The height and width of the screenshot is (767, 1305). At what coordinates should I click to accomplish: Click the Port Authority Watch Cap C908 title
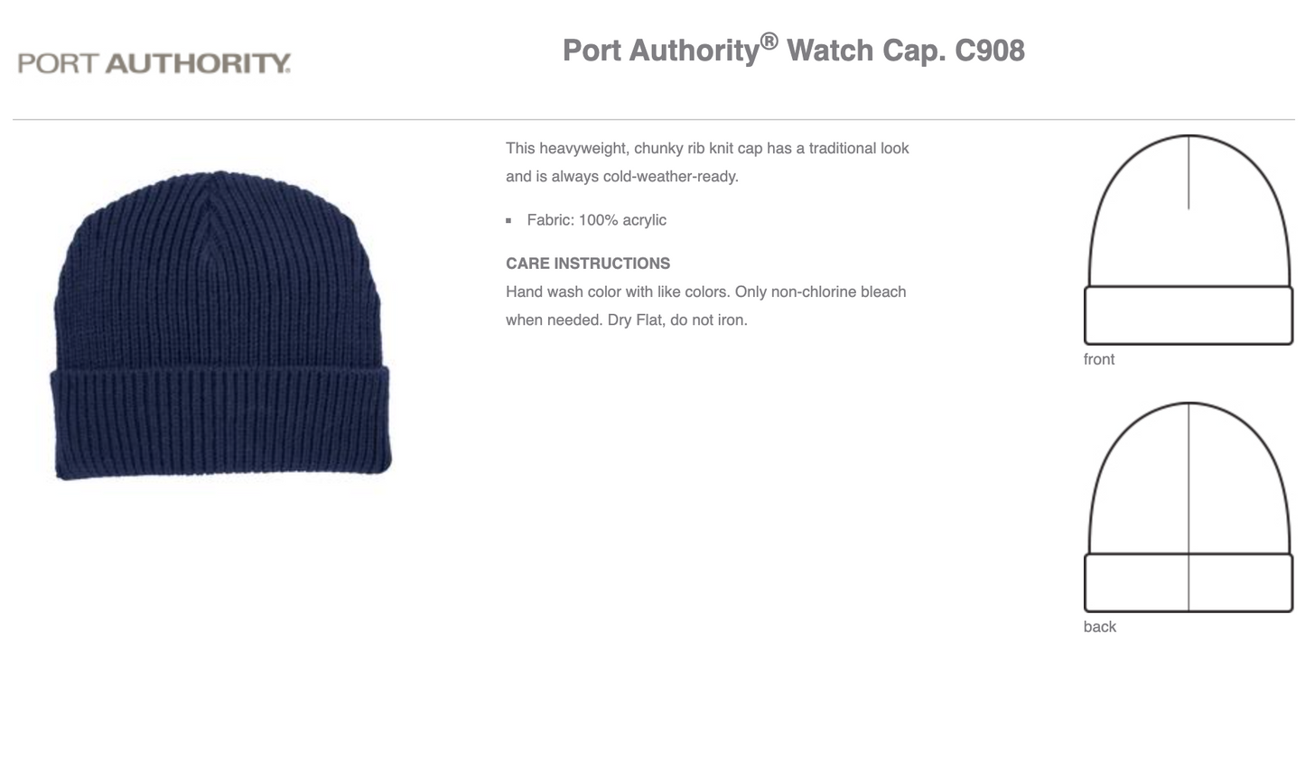(794, 49)
